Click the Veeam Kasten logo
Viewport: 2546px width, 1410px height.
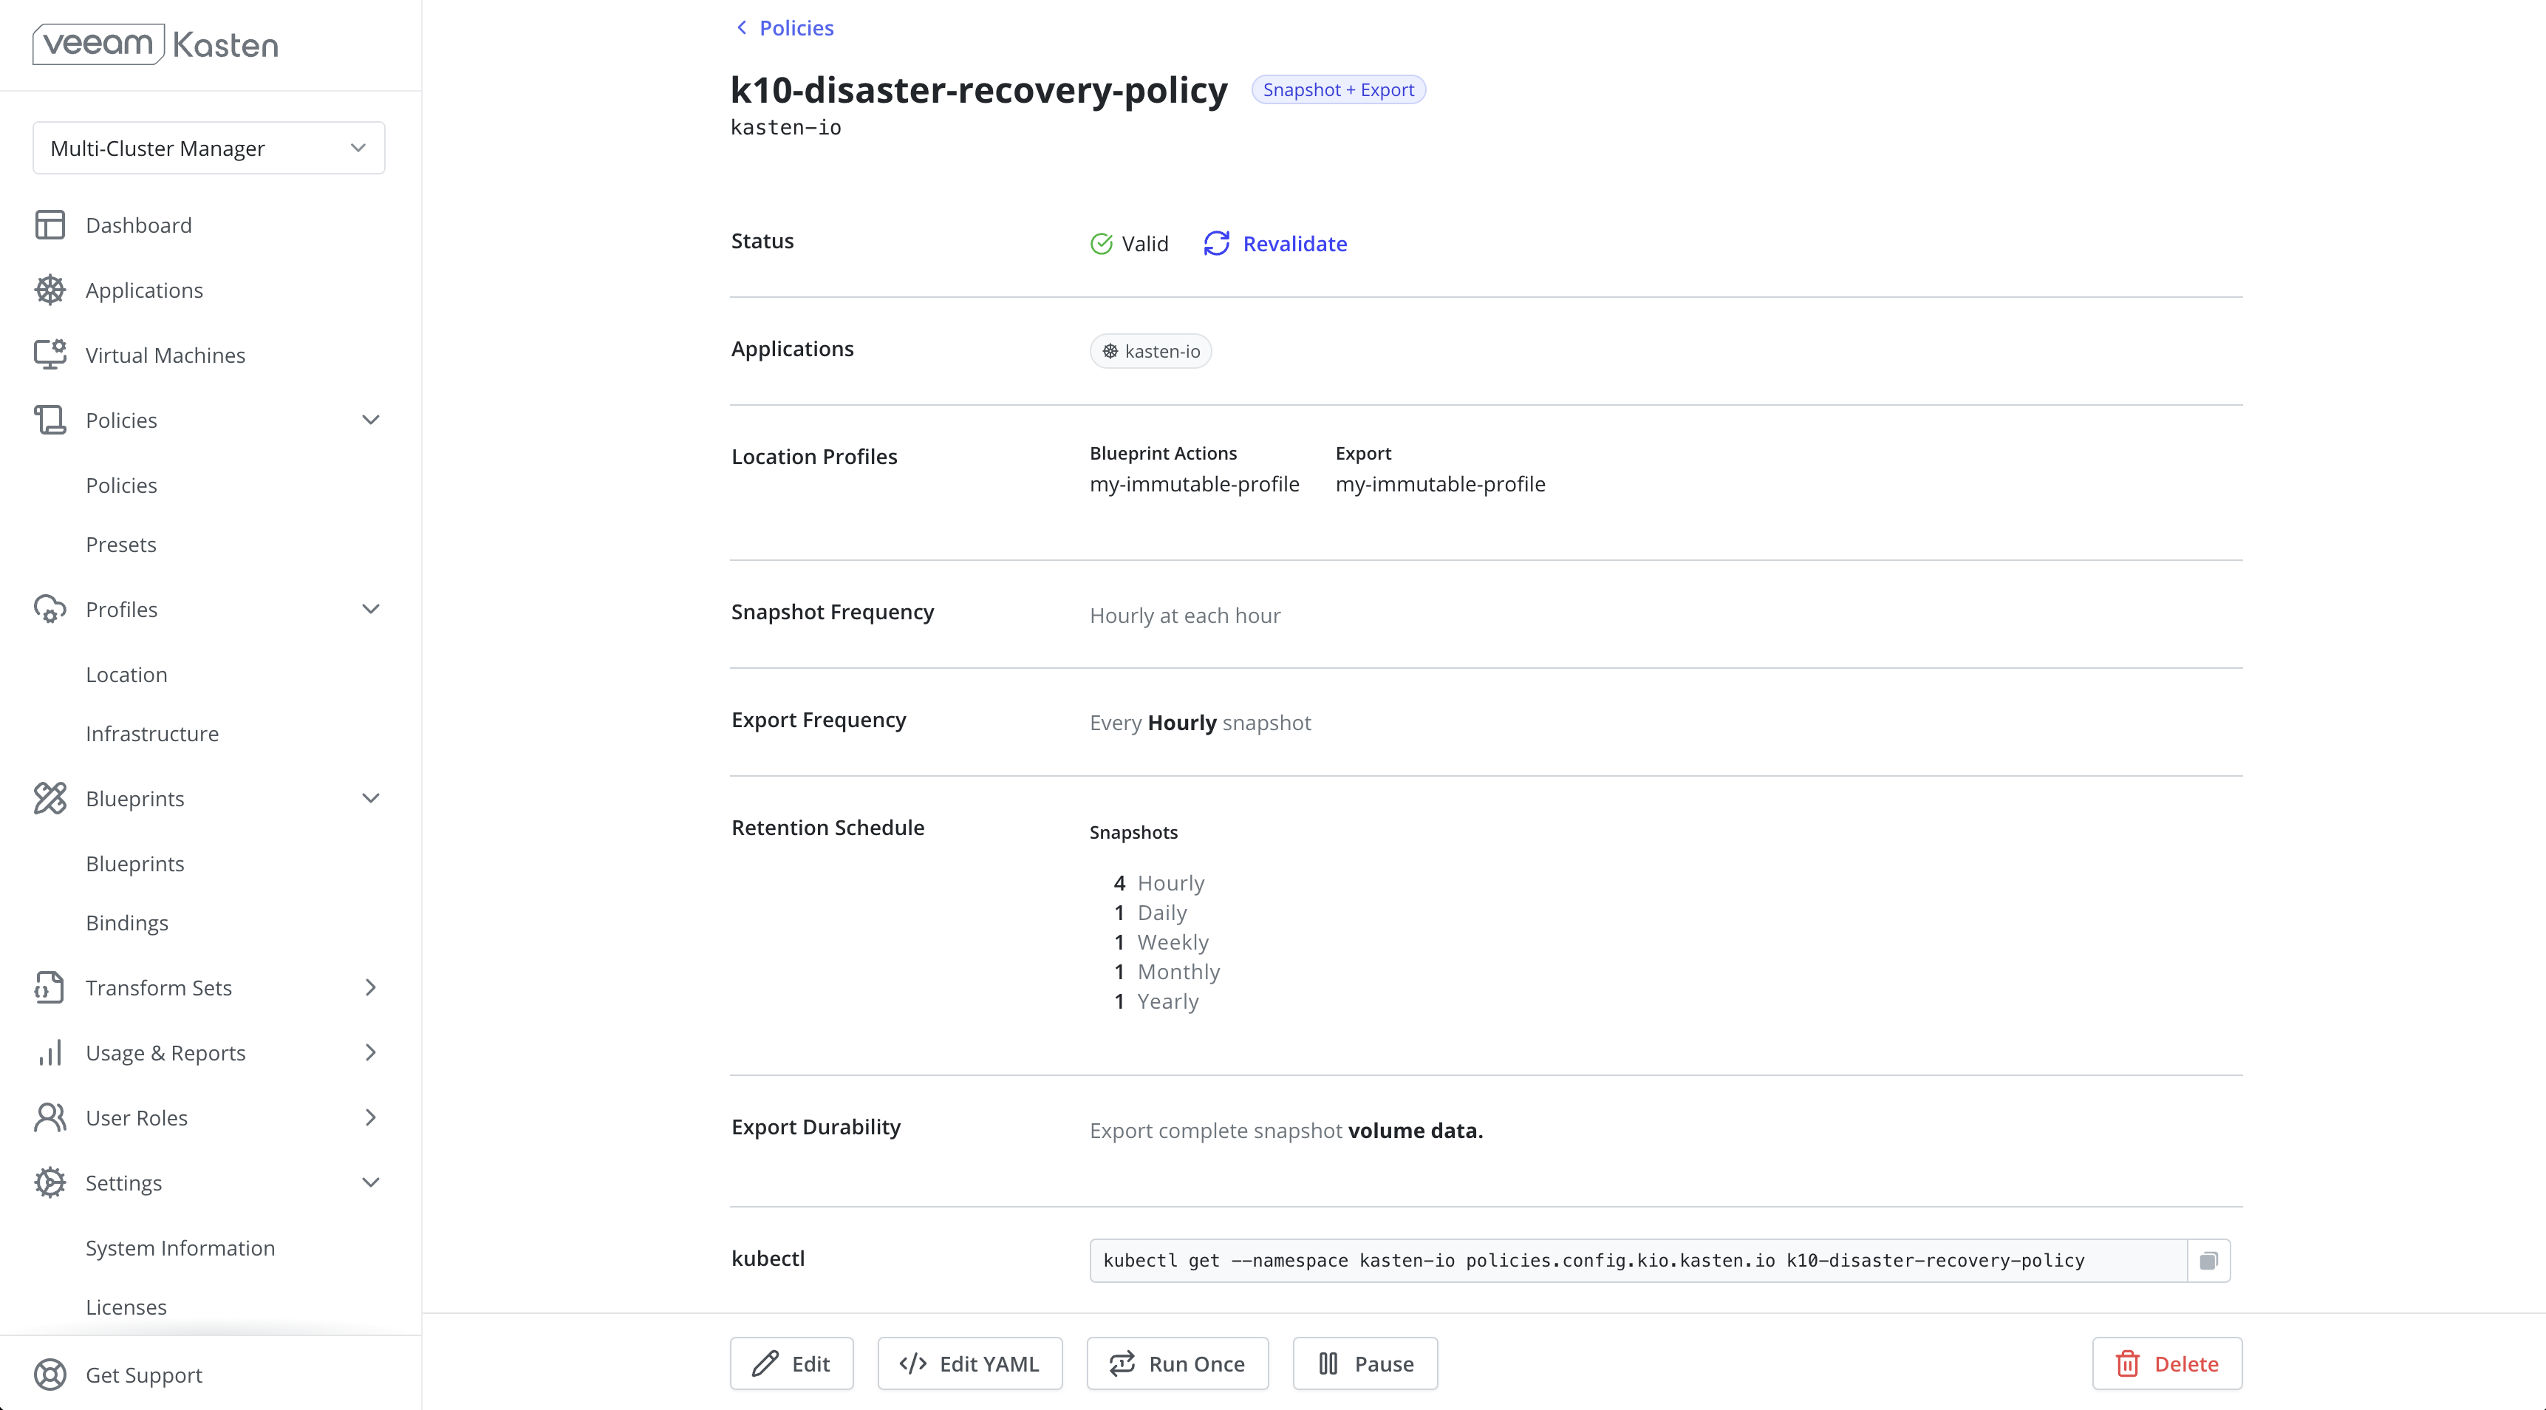tap(155, 44)
